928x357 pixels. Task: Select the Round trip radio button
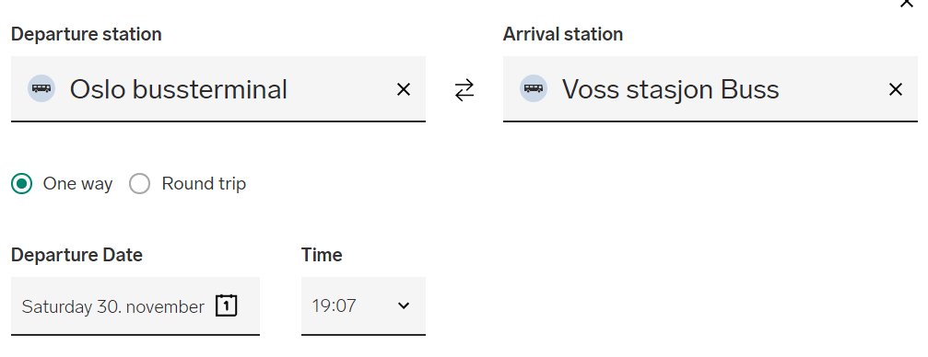click(x=140, y=184)
